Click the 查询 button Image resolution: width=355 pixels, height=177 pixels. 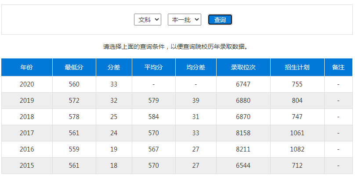click(x=220, y=20)
